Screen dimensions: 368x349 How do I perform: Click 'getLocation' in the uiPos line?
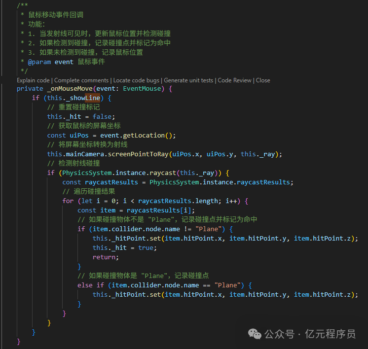pos(144,136)
